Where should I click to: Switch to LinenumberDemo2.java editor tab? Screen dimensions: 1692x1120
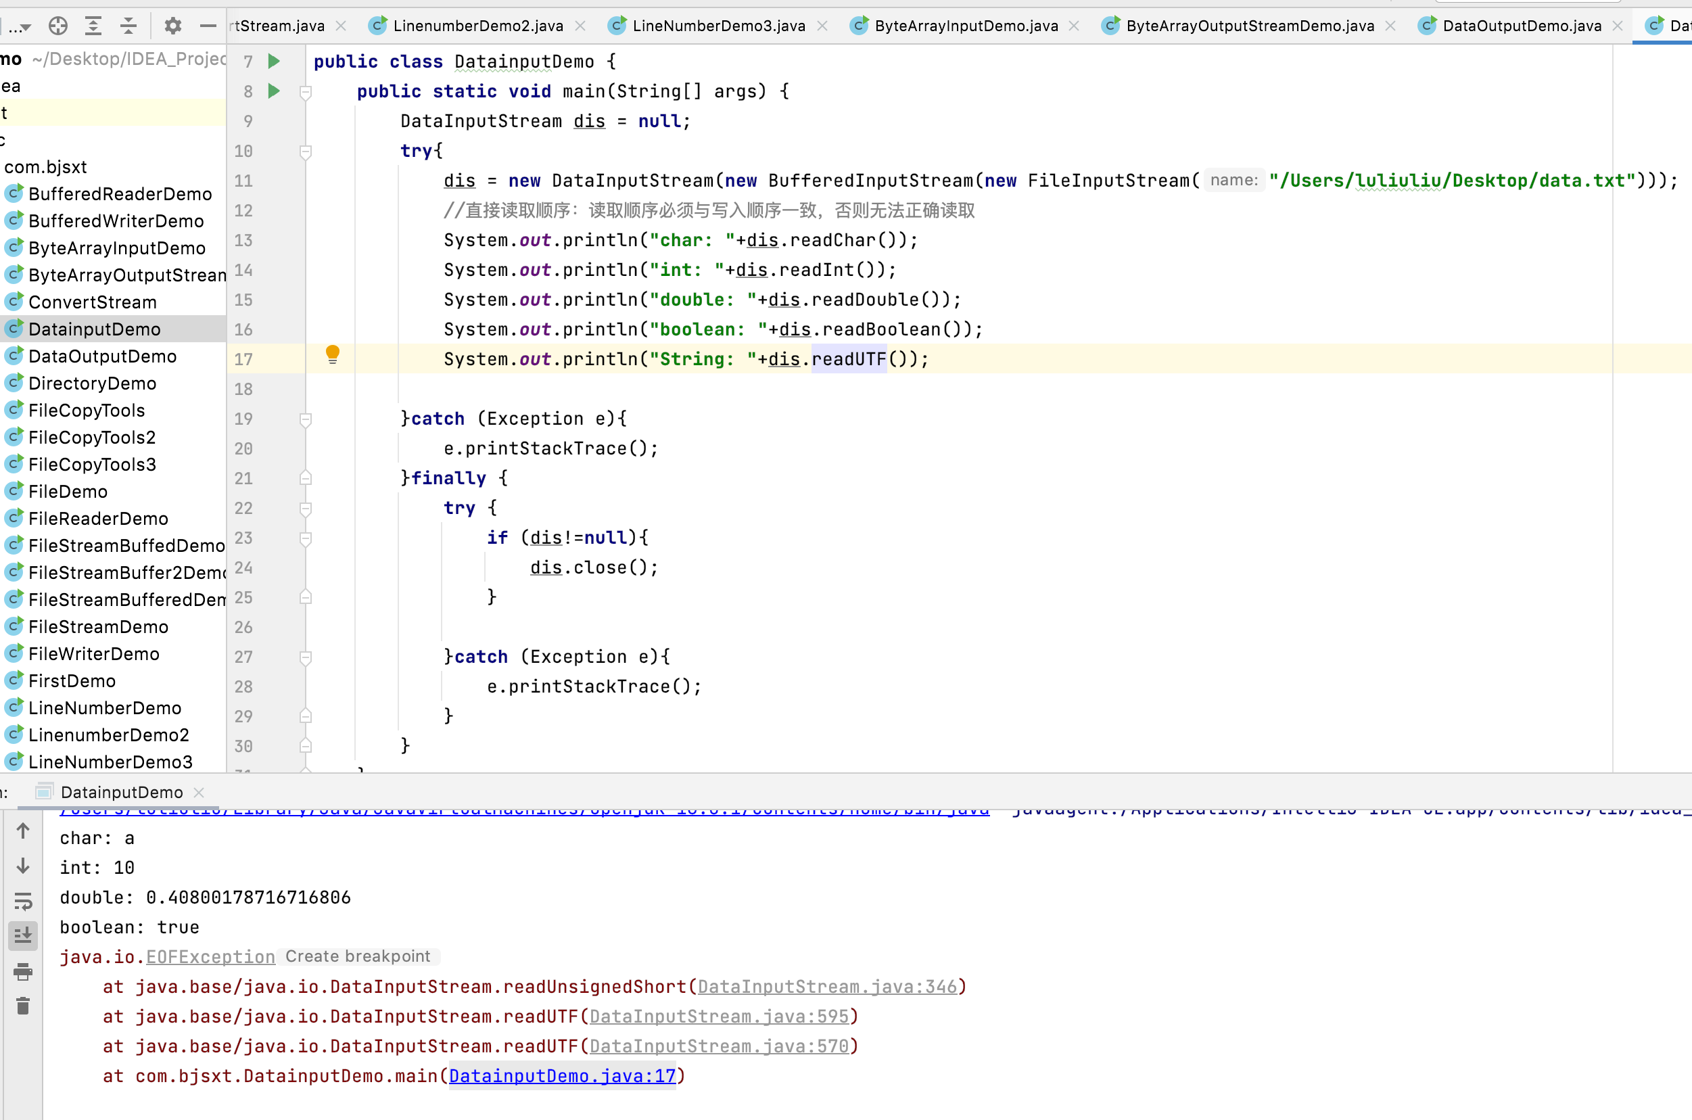478,26
